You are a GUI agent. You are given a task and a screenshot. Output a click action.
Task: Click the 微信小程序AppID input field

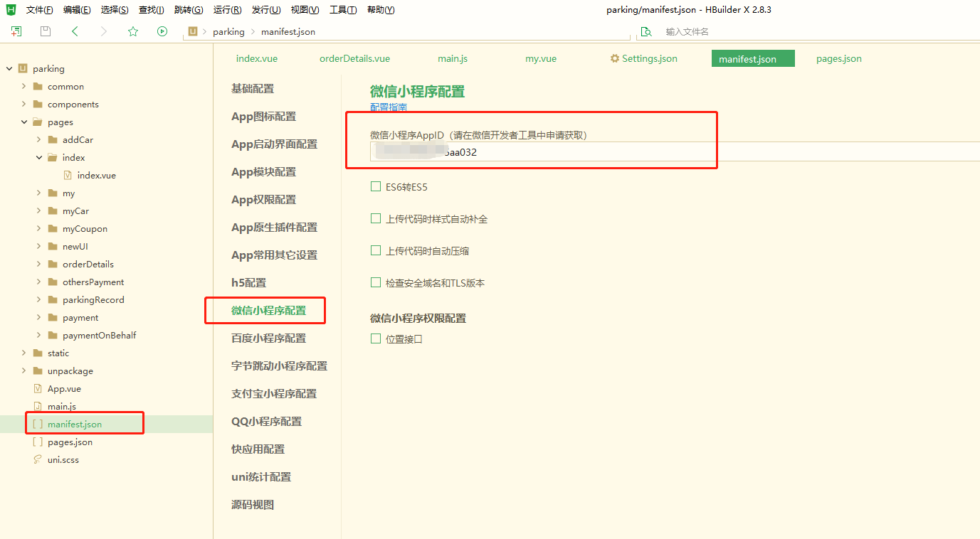(x=675, y=151)
